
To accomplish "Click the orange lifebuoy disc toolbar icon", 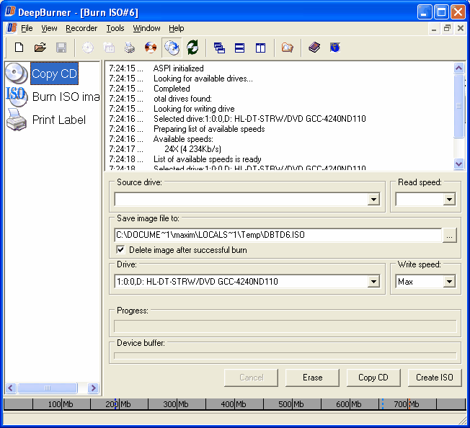I will point(151,48).
